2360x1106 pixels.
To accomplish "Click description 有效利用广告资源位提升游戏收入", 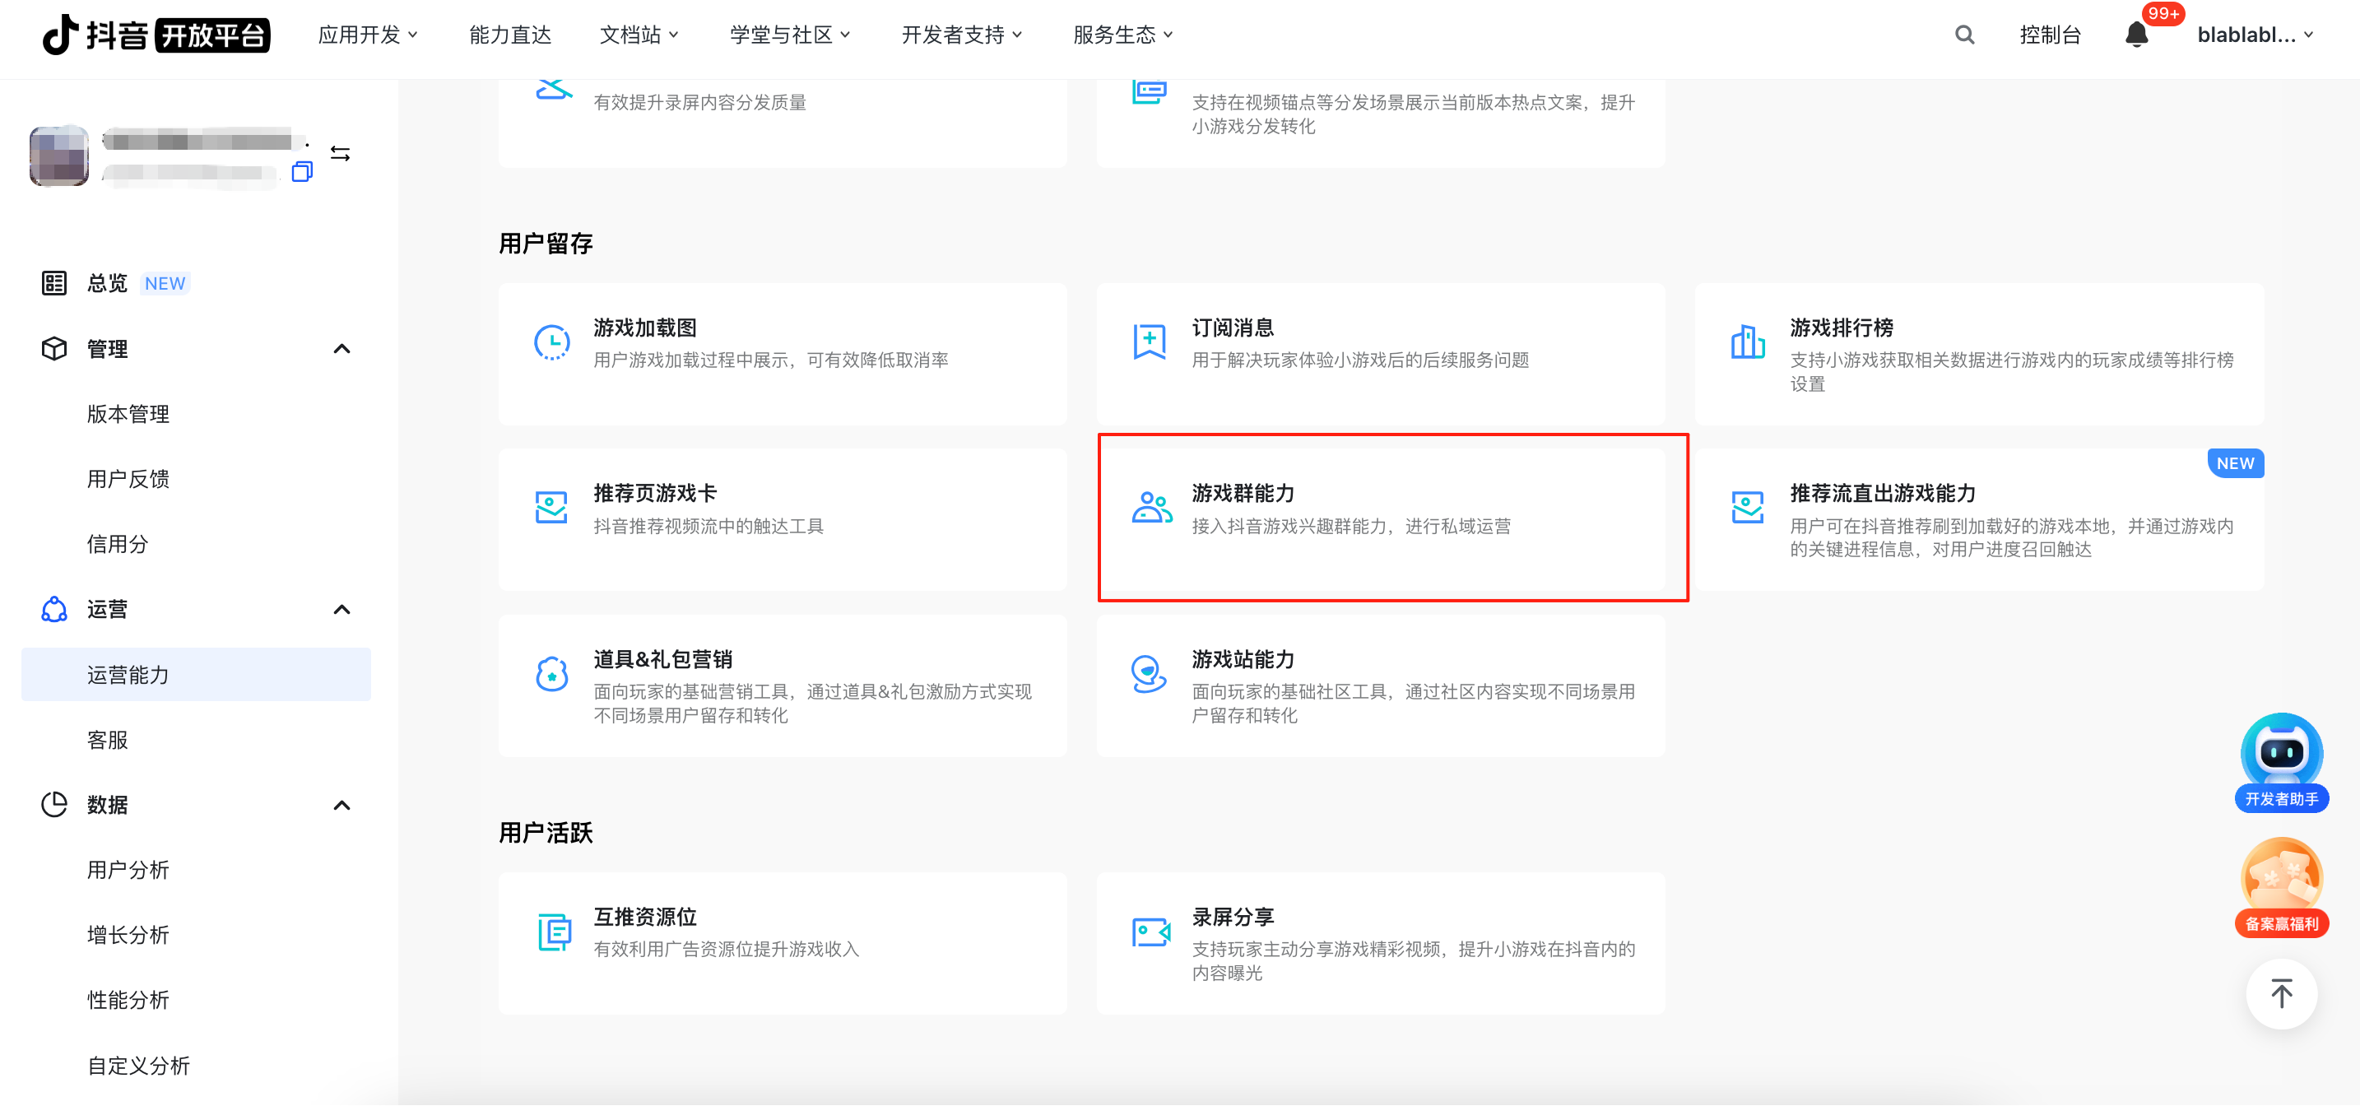I will pyautogui.click(x=726, y=950).
